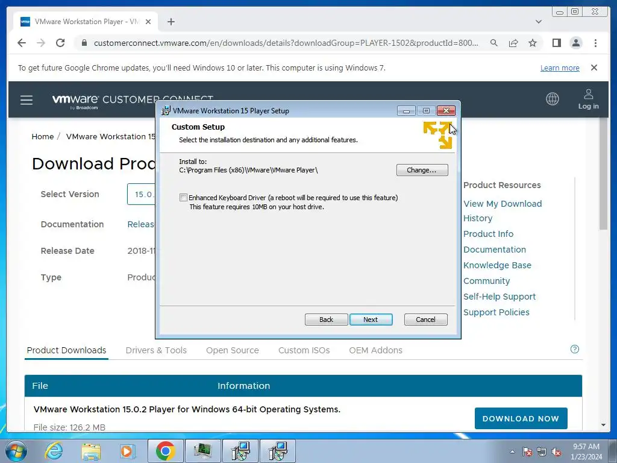Launch Internet Explorer from taskbar
The image size is (617, 463).
[54, 451]
